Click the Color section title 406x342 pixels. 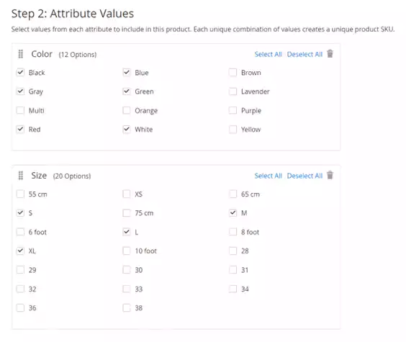(42, 54)
